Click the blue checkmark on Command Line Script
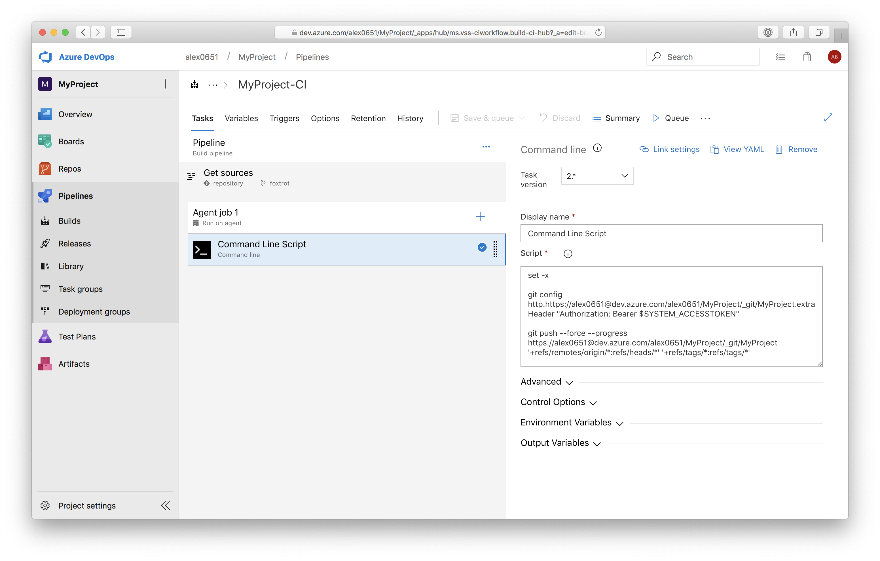 pos(482,248)
